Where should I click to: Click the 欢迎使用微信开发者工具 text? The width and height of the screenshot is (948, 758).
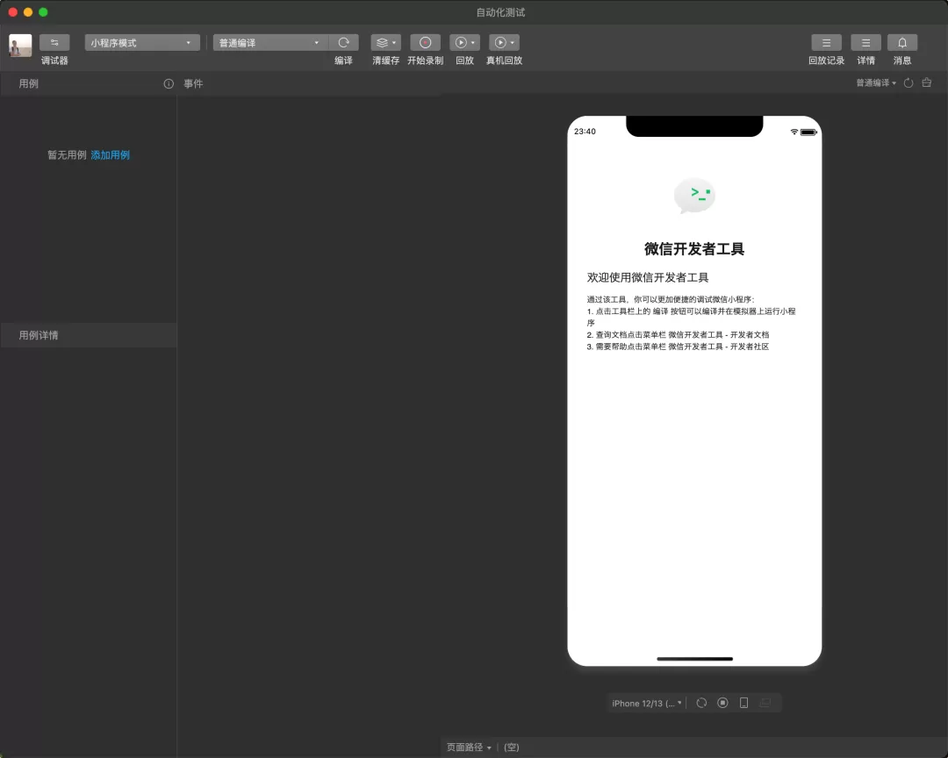click(648, 277)
